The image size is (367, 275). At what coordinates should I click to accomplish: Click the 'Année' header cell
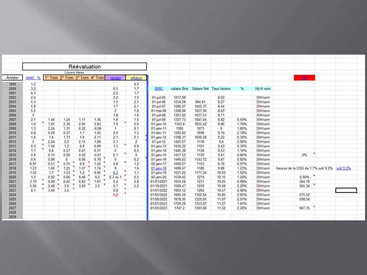(12, 78)
